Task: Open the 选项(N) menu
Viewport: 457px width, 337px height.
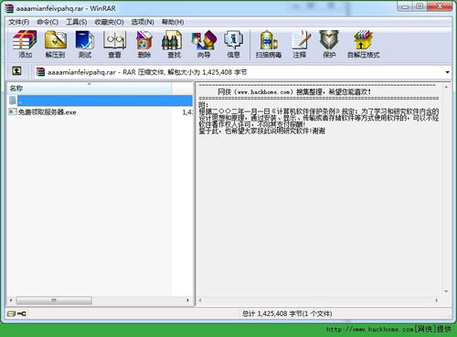Action: pos(143,22)
